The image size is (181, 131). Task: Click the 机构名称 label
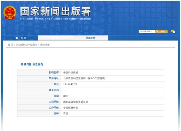click(54, 72)
